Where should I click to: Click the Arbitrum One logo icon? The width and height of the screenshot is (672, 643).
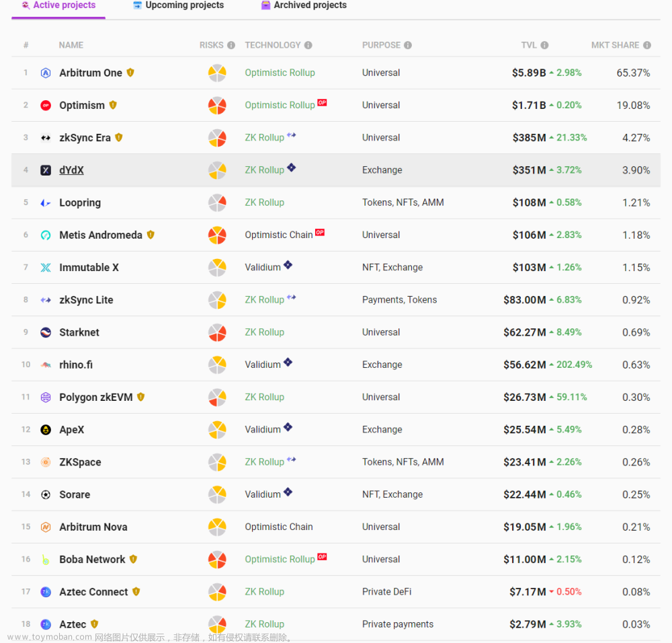46,73
